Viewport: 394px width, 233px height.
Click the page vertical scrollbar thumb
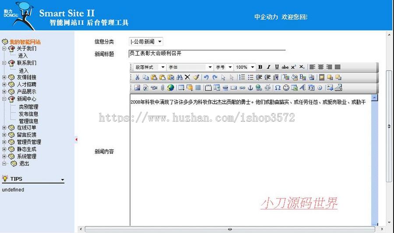click(389, 126)
